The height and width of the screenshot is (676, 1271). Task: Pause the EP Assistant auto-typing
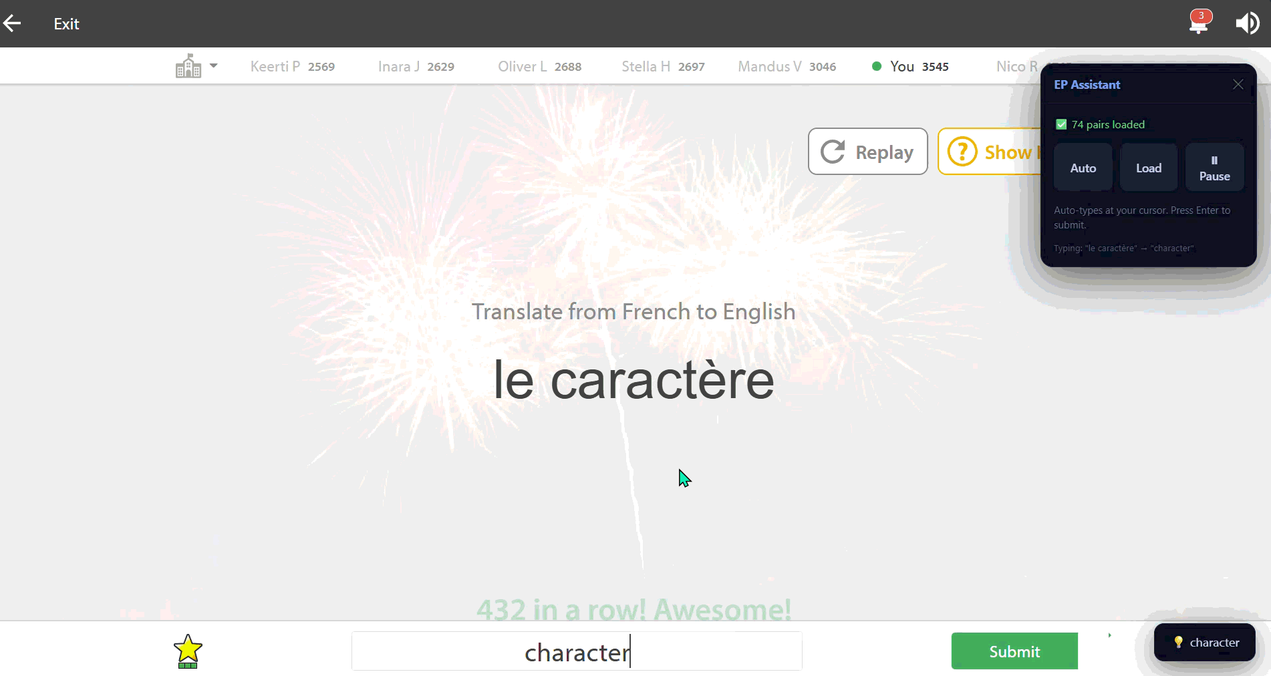[1214, 168]
